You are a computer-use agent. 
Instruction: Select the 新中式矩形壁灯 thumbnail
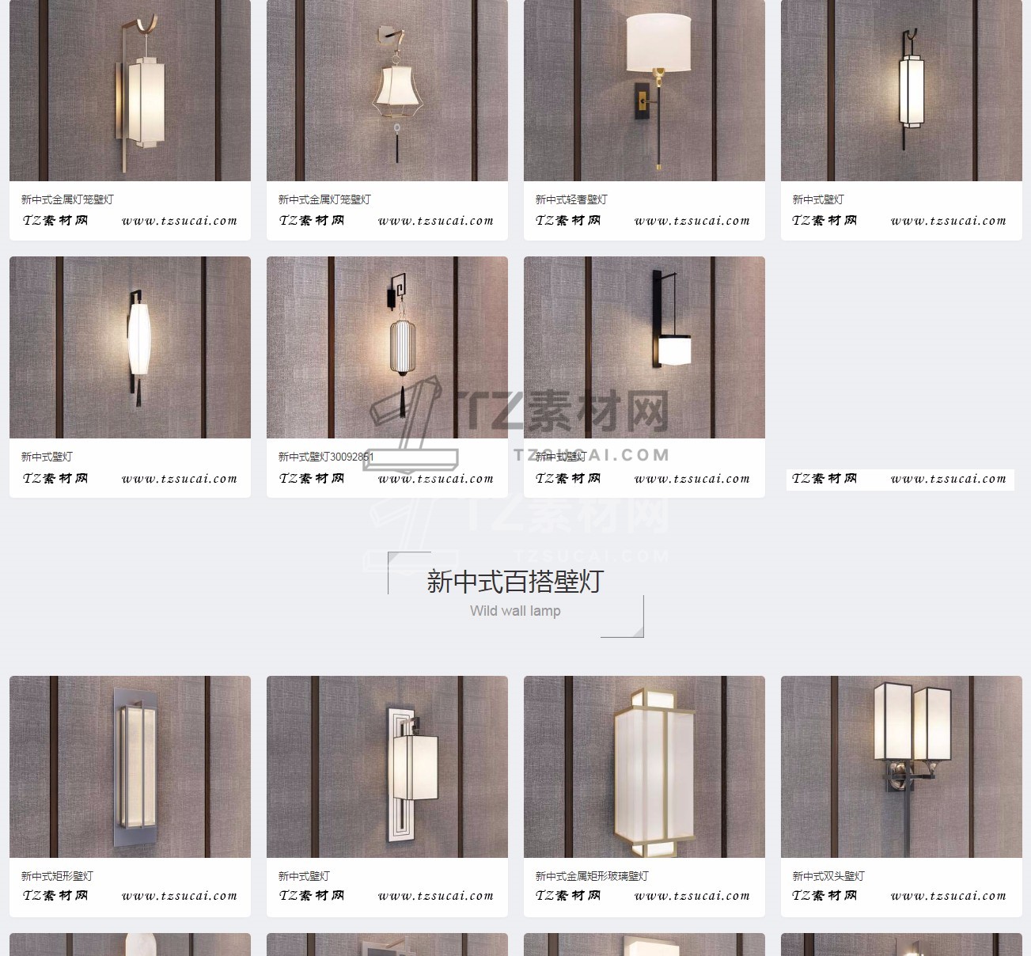[x=130, y=767]
